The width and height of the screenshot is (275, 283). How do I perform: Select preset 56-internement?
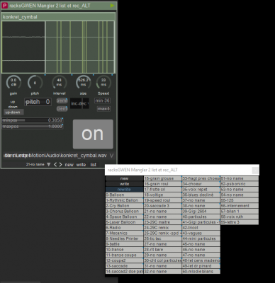click(240, 206)
